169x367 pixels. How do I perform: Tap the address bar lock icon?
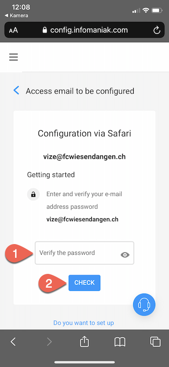pyautogui.click(x=44, y=30)
